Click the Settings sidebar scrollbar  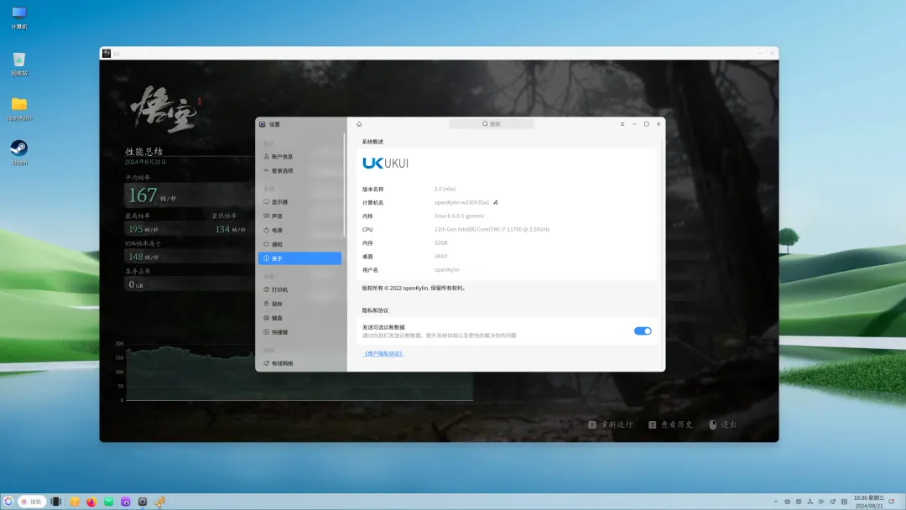click(x=345, y=185)
